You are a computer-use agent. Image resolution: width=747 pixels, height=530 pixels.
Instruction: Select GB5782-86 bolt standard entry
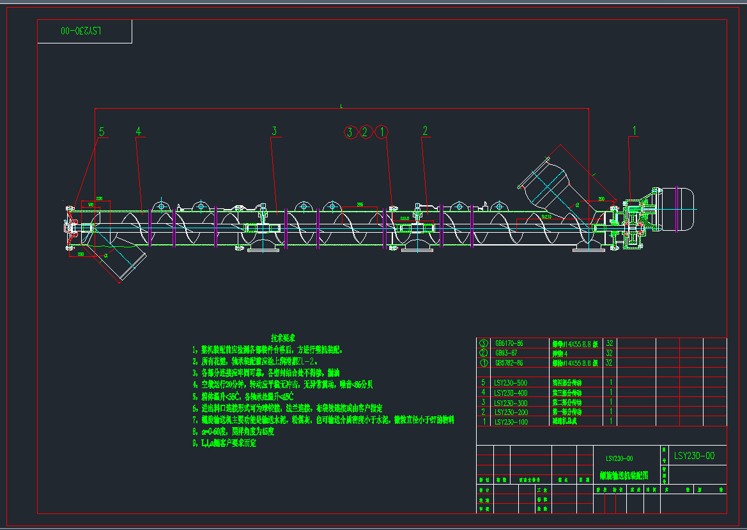[x=509, y=362]
